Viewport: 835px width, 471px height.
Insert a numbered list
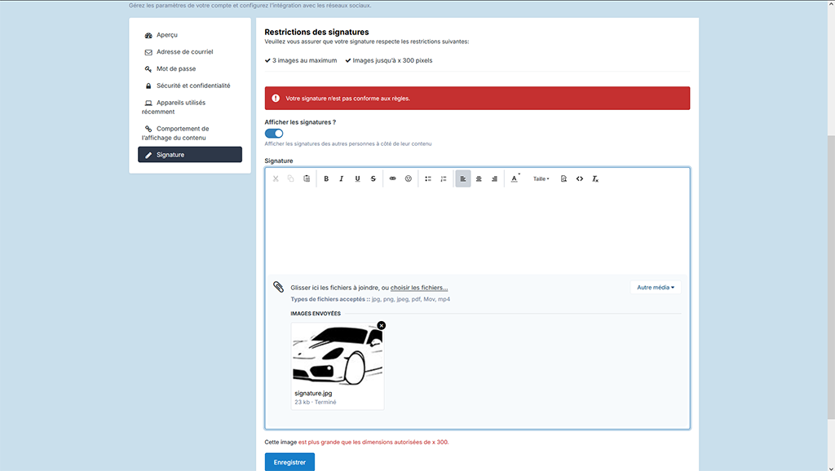point(443,178)
